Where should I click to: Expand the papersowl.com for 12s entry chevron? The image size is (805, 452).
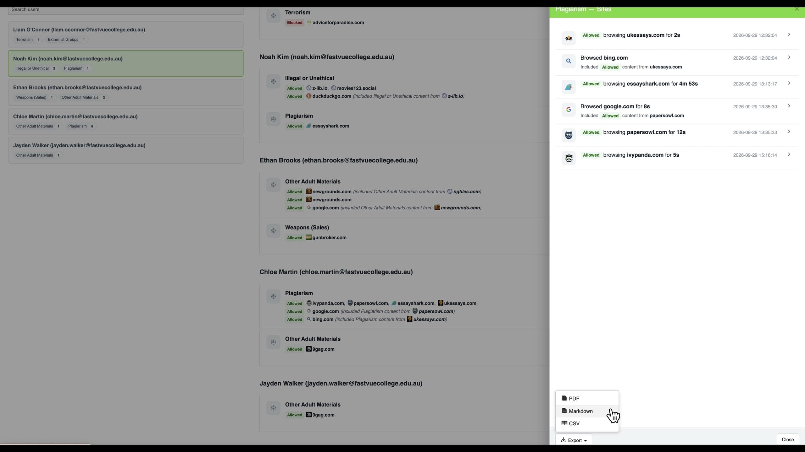tap(789, 132)
